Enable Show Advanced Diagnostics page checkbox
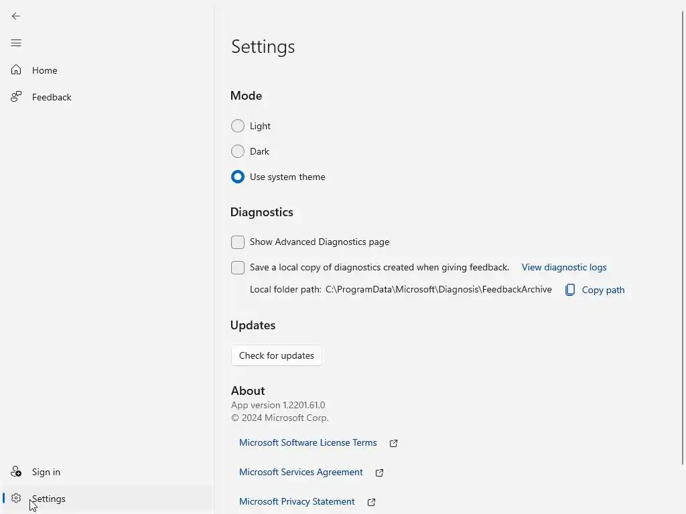 (238, 242)
